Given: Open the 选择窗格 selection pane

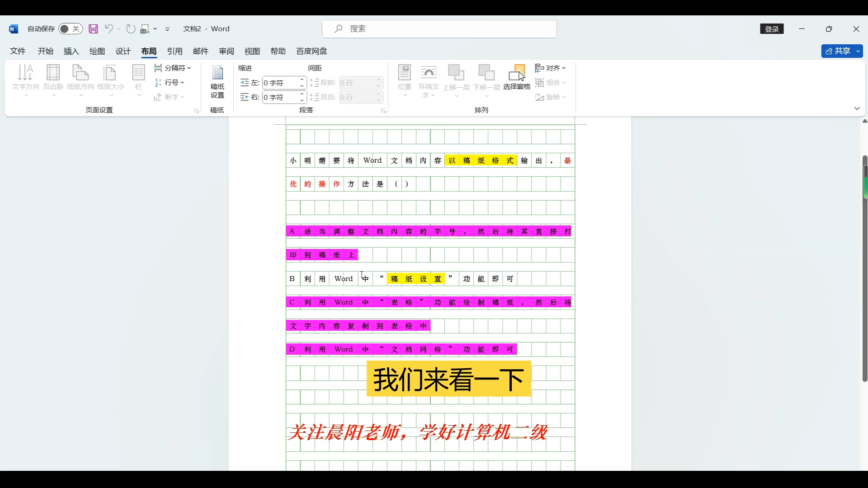Looking at the screenshot, I should pos(517,77).
